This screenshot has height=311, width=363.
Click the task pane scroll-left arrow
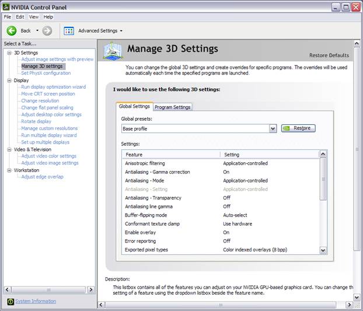(x=7, y=289)
